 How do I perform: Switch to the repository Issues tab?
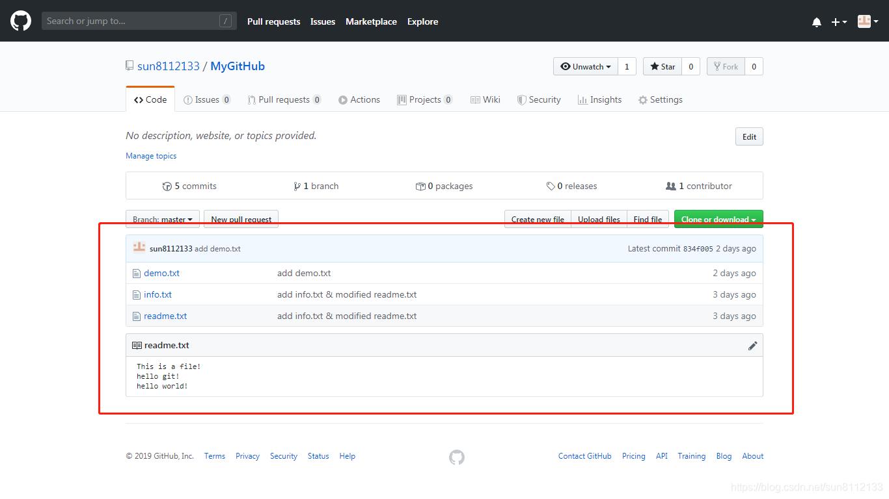tap(207, 99)
